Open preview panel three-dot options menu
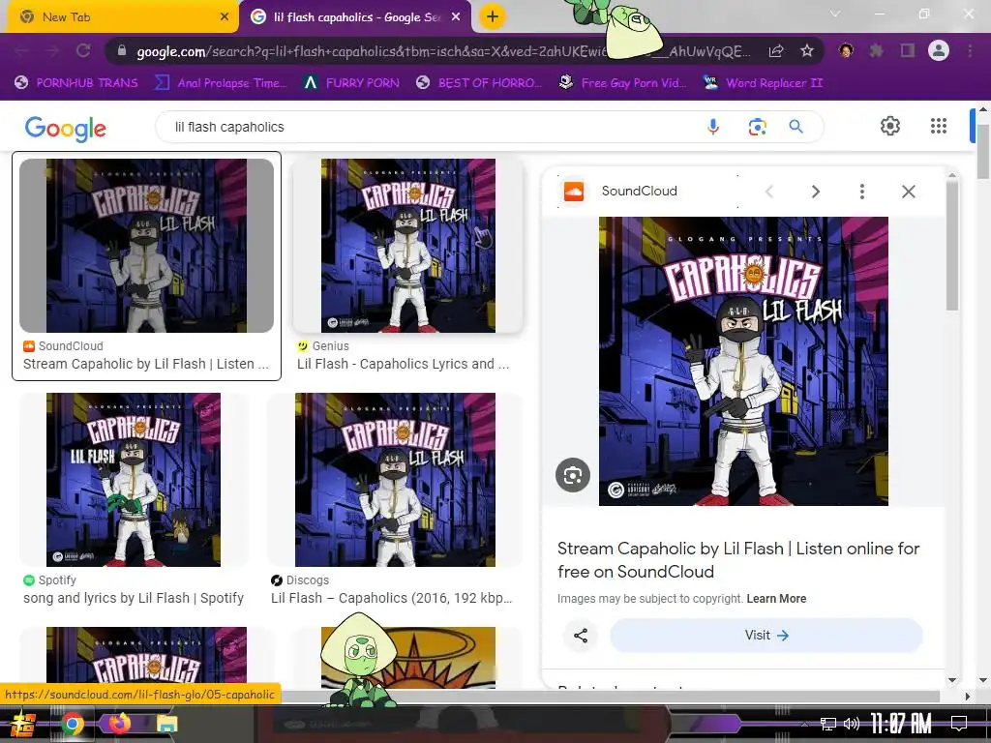Viewport: 991px width, 743px height. point(862,192)
